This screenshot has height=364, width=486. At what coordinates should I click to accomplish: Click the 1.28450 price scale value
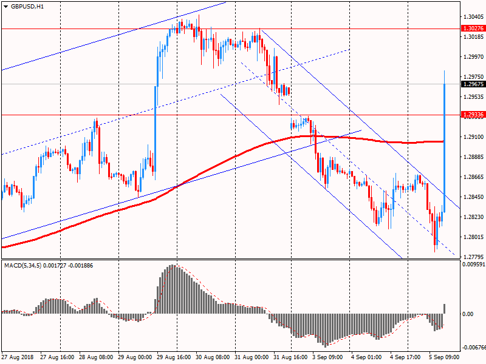tap(473, 197)
